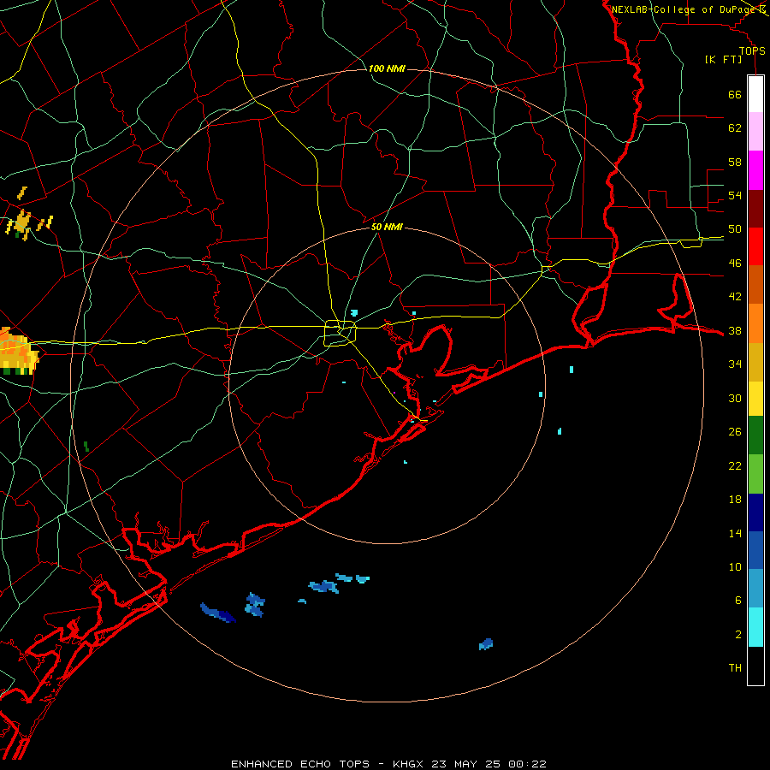Click the cyan echo just north of Houston loop
770x770 pixels.
354,312
